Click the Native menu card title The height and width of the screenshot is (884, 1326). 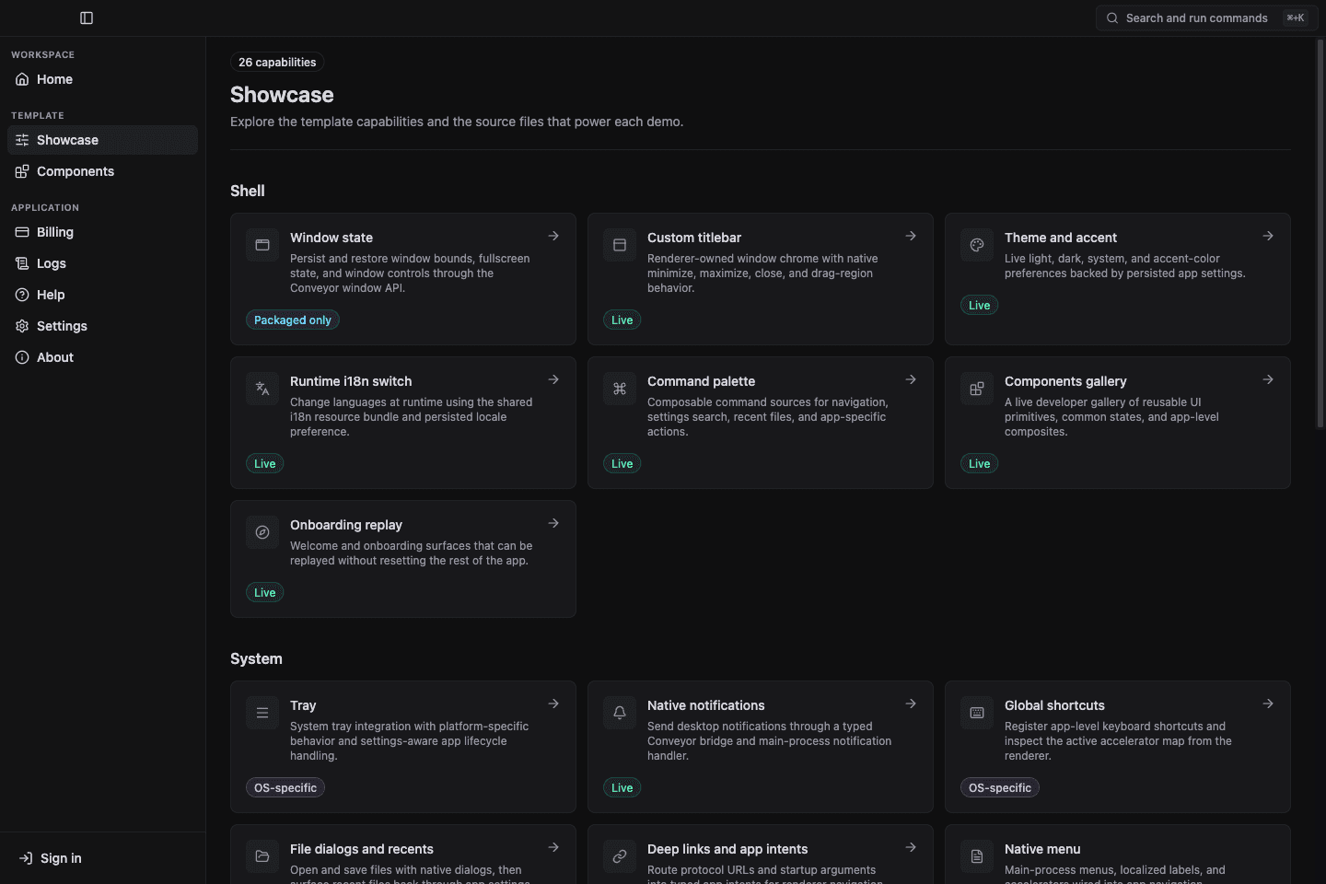[1042, 849]
